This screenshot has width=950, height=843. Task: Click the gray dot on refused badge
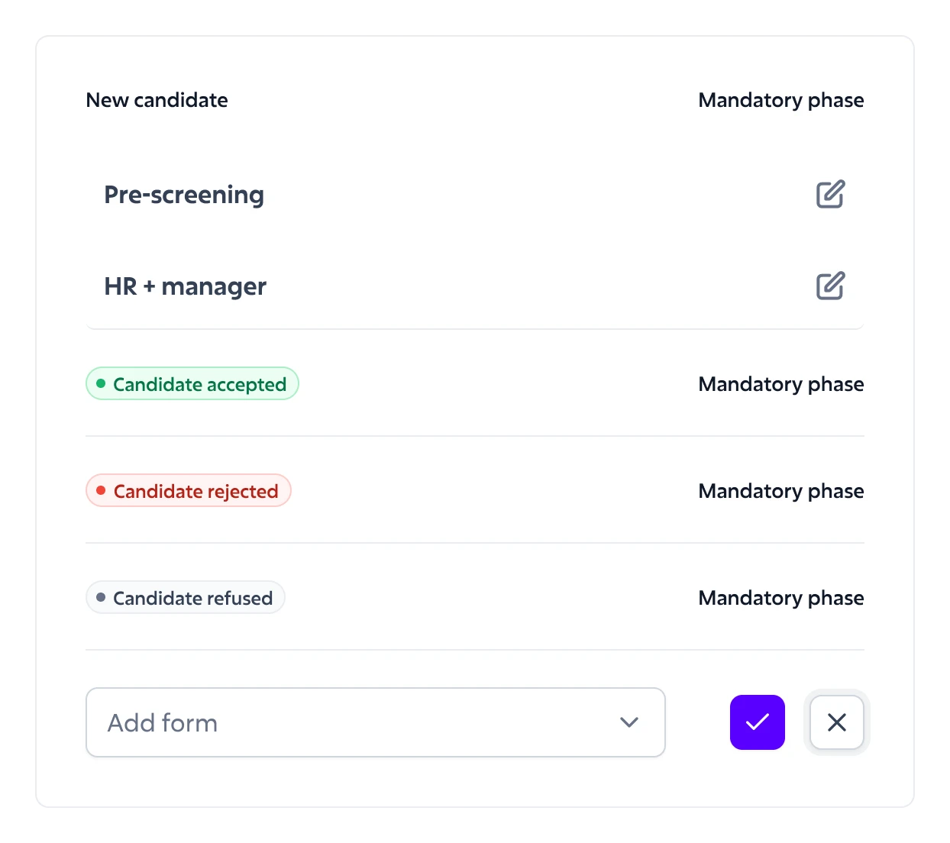click(101, 597)
